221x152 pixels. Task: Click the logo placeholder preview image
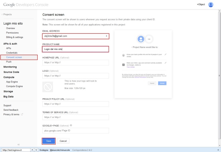click(x=47, y=87)
